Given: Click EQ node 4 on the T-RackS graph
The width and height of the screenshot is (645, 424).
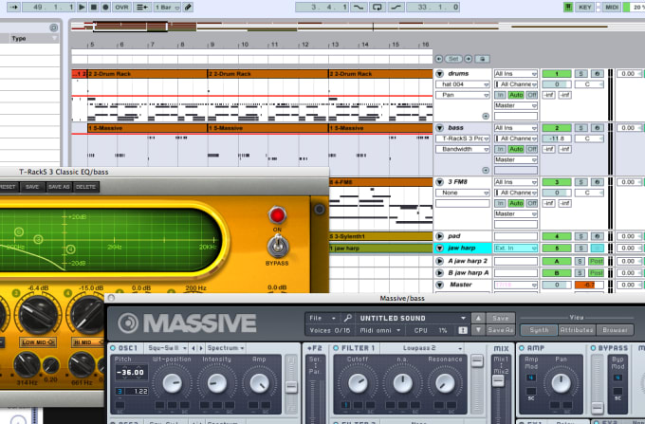Looking at the screenshot, I should pyautogui.click(x=70, y=249).
